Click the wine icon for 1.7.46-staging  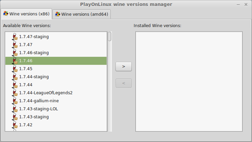point(15,53)
